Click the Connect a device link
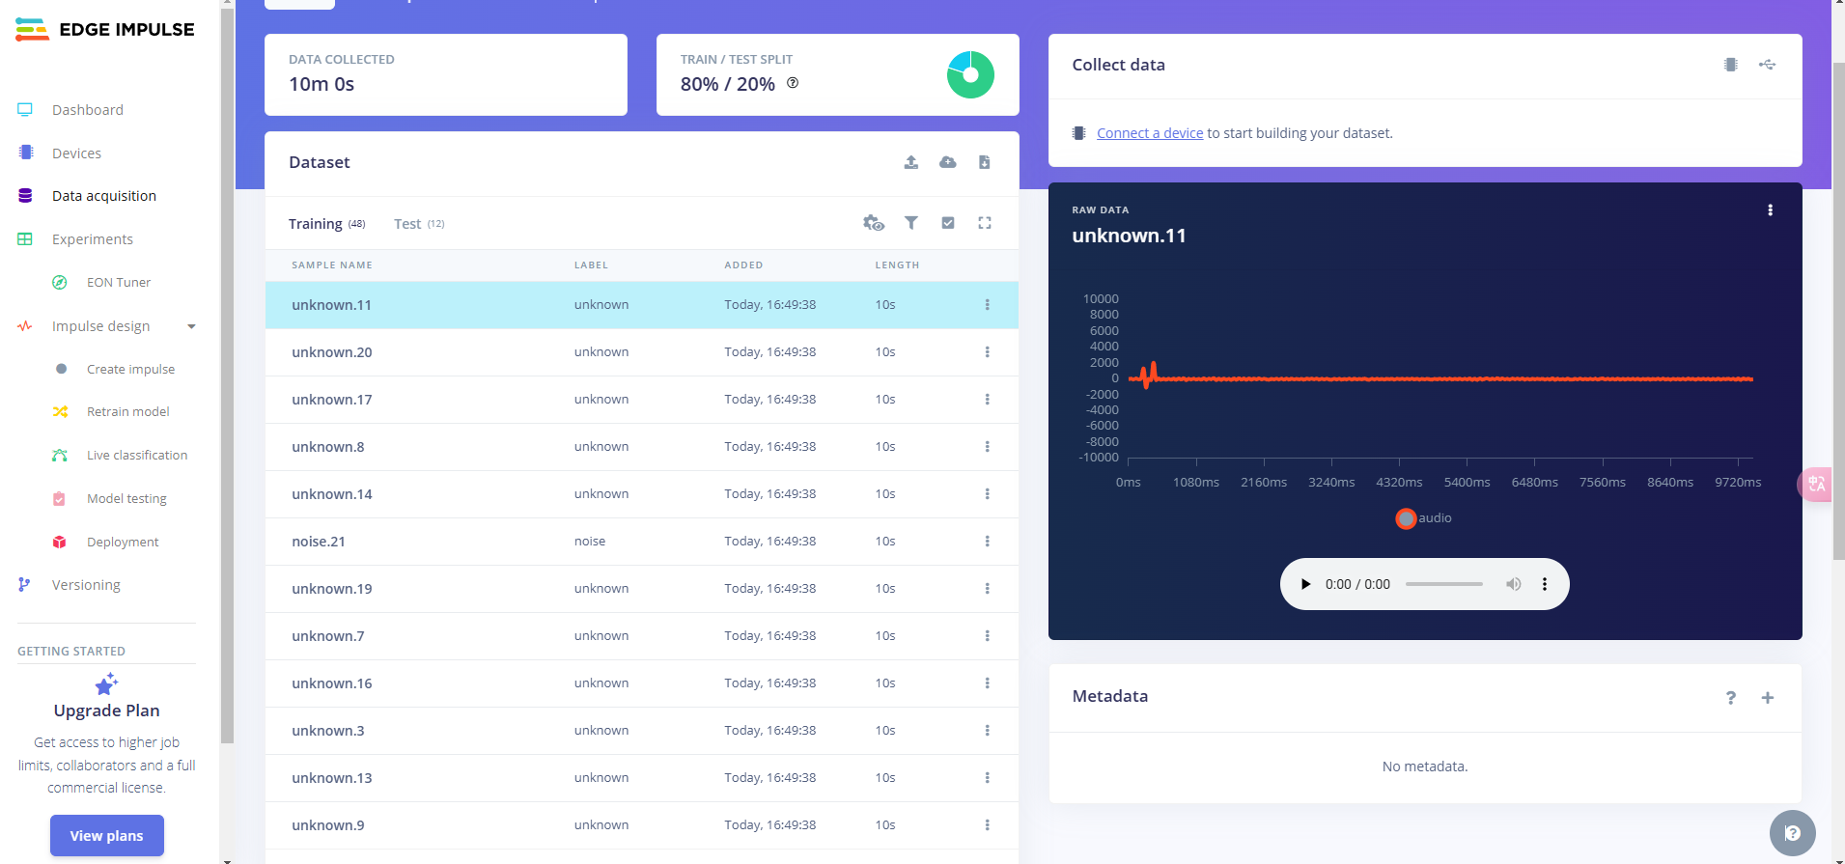This screenshot has height=864, width=1845. (1149, 133)
